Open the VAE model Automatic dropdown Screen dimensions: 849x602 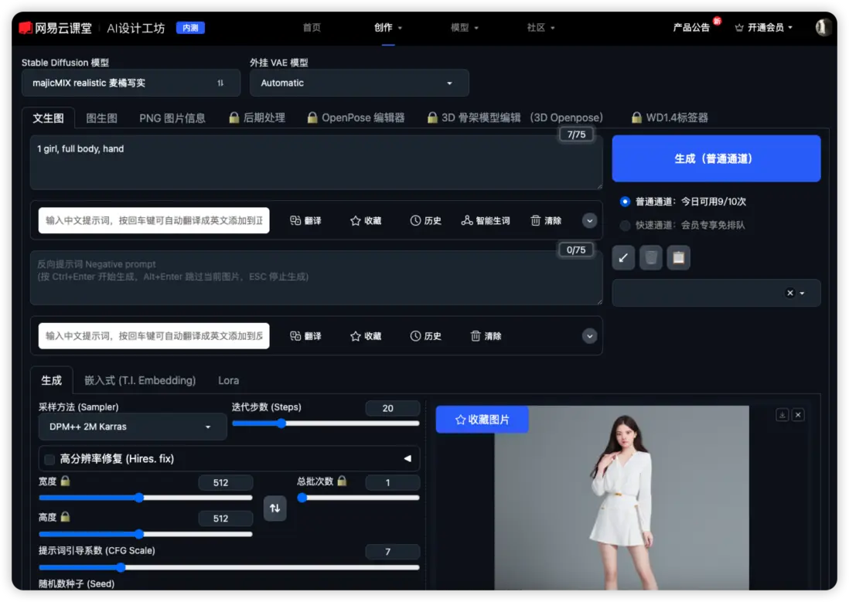point(359,83)
